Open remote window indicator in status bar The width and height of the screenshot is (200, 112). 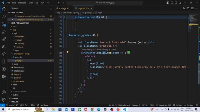(x=2, y=105)
